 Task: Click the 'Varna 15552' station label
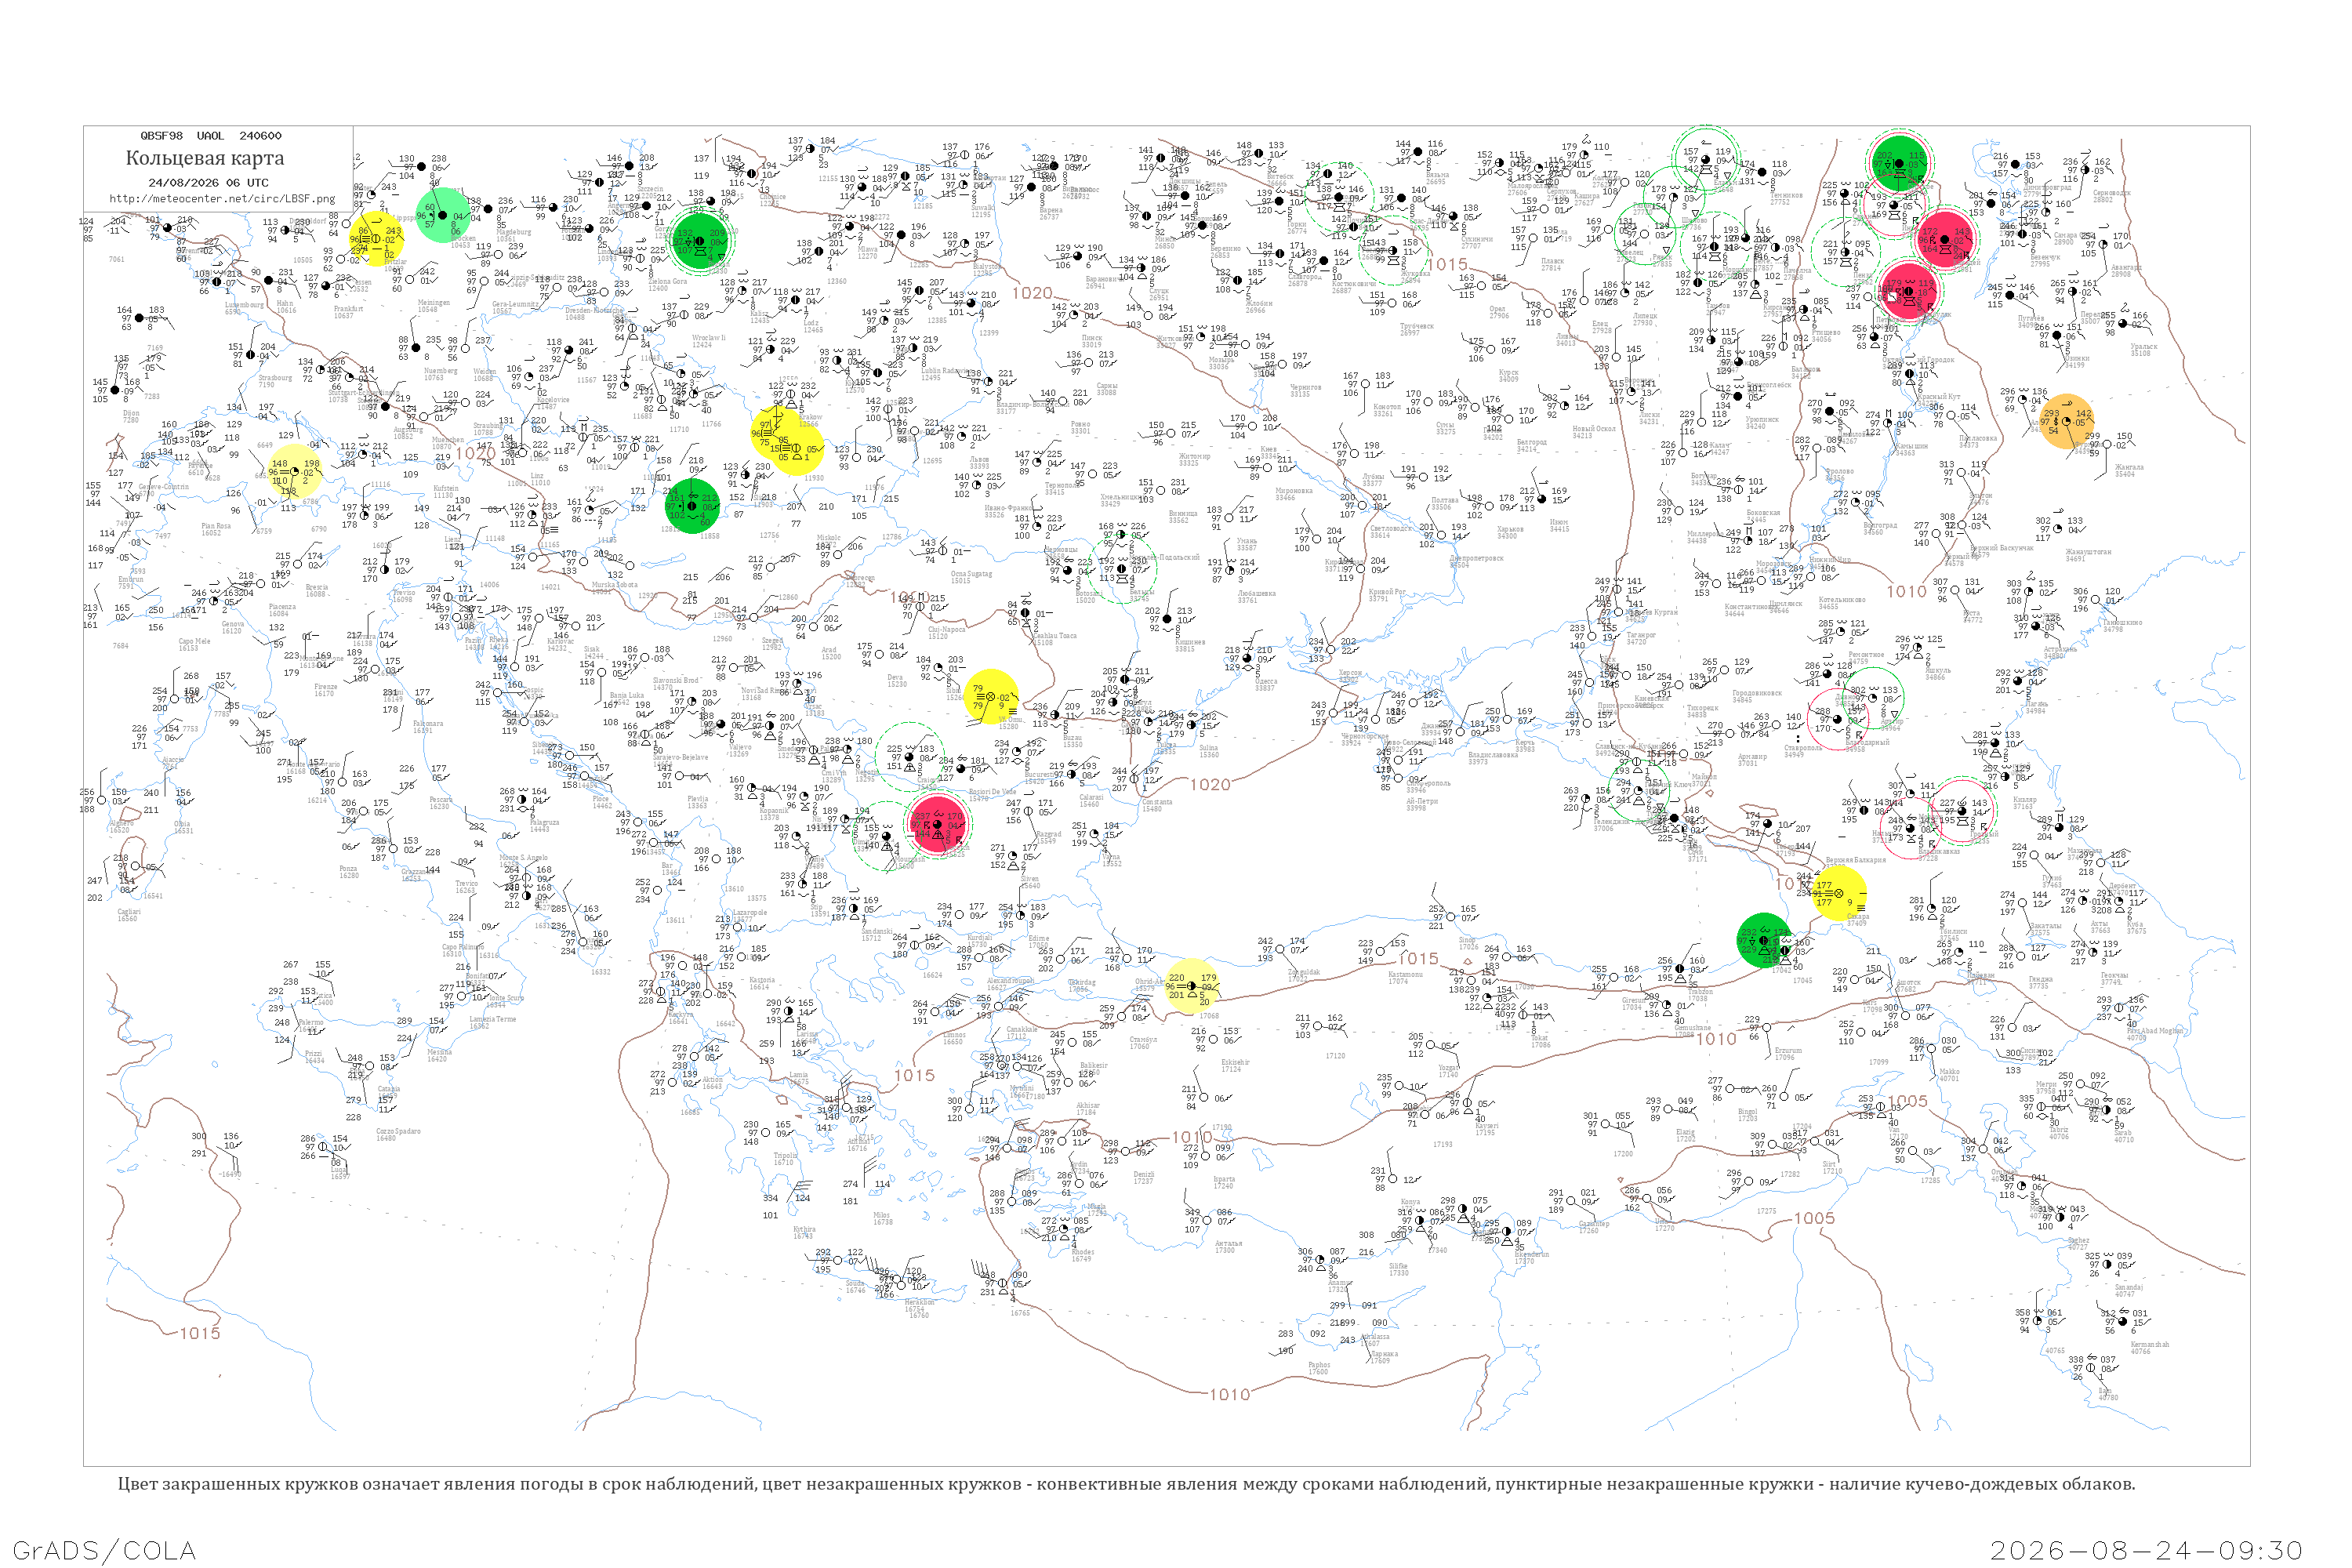pos(1111,859)
